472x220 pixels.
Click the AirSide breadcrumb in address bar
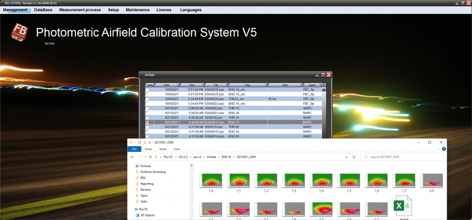point(211,157)
